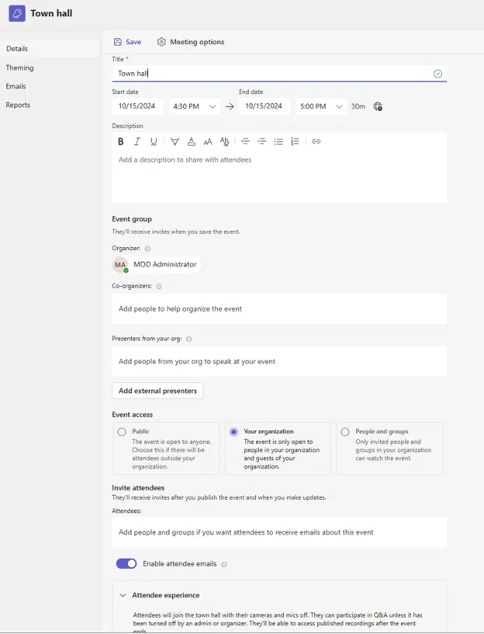This screenshot has width=484, height=634.
Task: Open the font color tool
Action: pyautogui.click(x=192, y=141)
